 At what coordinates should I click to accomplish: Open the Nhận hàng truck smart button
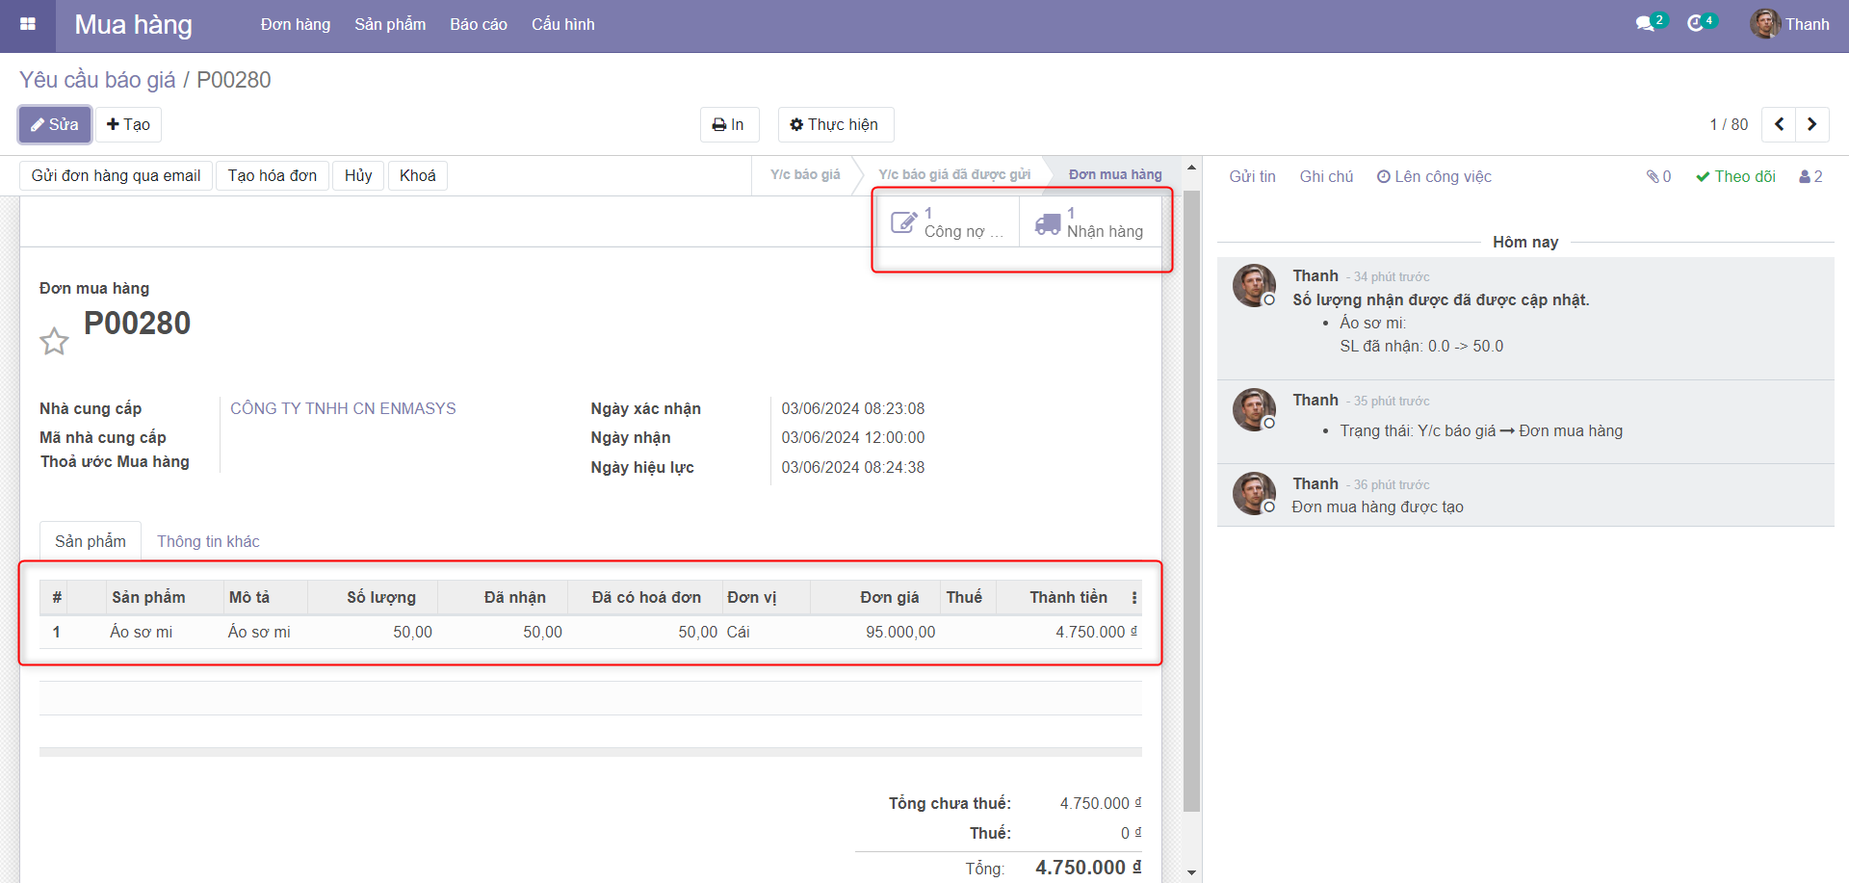point(1089,222)
